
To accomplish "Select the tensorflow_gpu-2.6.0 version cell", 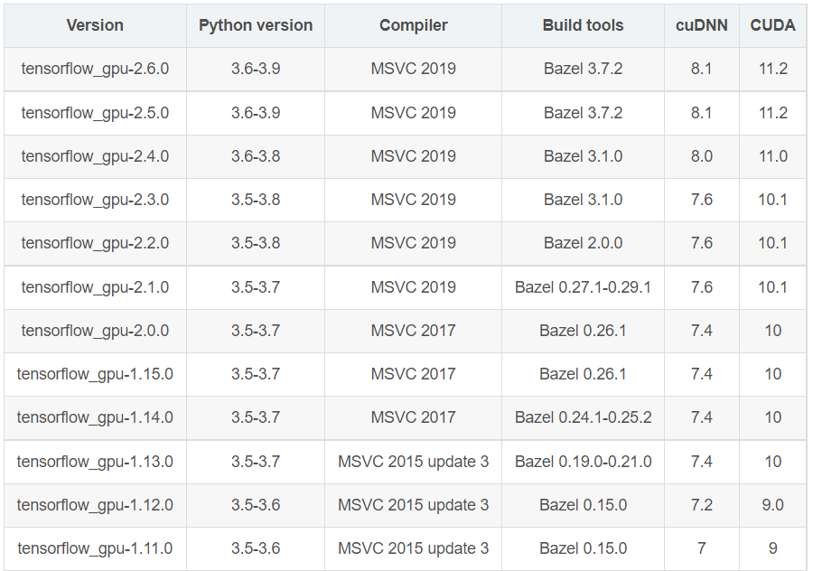I will [x=95, y=69].
